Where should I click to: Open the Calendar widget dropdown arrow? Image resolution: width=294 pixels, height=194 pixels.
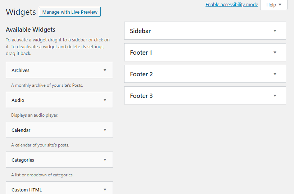tap(105, 130)
